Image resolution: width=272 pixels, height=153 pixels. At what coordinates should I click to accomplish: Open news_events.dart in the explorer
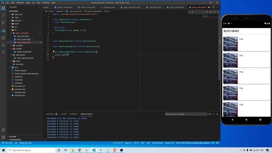(x=24, y=40)
